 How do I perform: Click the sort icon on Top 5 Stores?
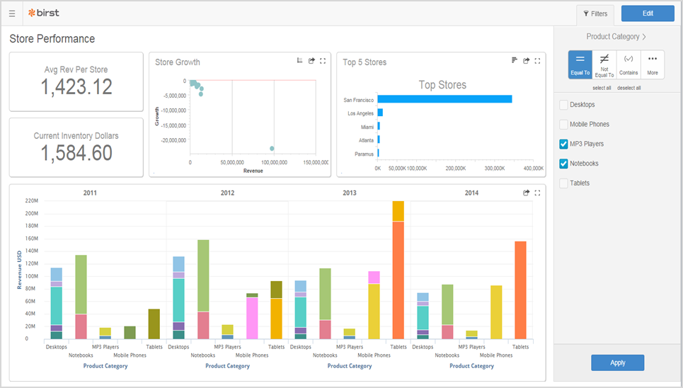(x=515, y=61)
